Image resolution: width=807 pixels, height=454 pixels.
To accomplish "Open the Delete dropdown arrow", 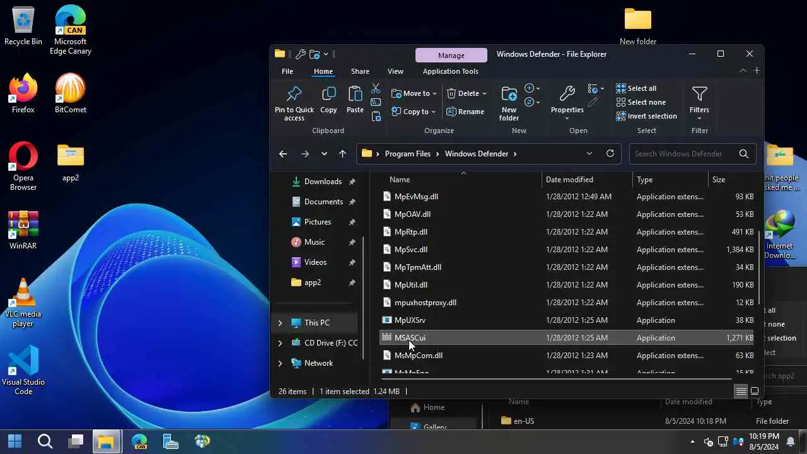I will [x=484, y=93].
